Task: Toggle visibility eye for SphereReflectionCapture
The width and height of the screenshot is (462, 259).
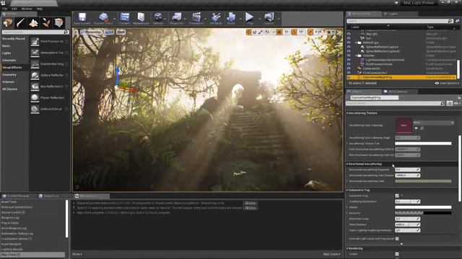Action: point(349,47)
